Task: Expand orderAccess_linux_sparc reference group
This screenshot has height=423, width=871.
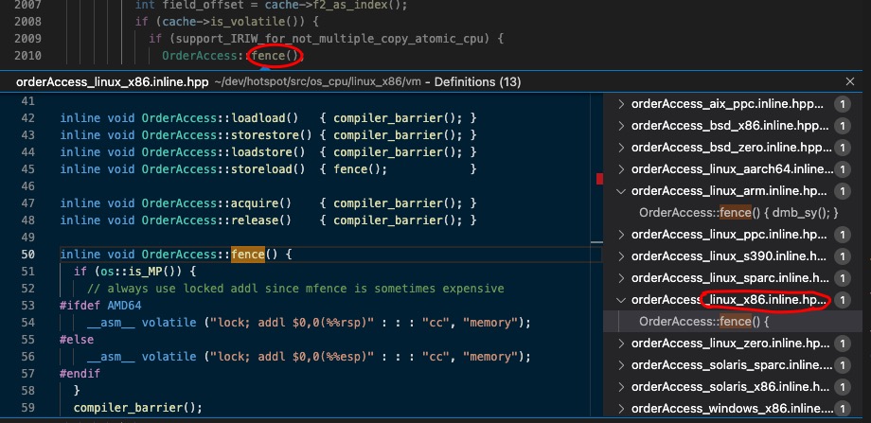Action: click(621, 278)
